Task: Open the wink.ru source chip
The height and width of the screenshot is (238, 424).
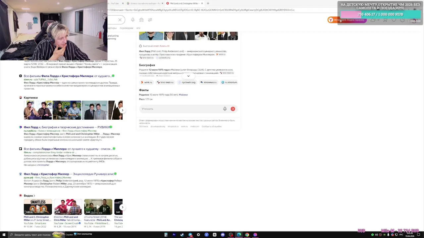Action: point(146,82)
